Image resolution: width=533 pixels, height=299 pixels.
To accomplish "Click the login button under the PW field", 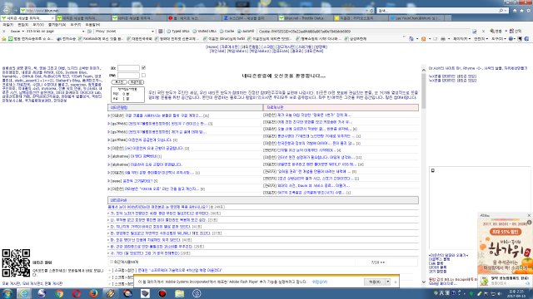I will click(119, 82).
